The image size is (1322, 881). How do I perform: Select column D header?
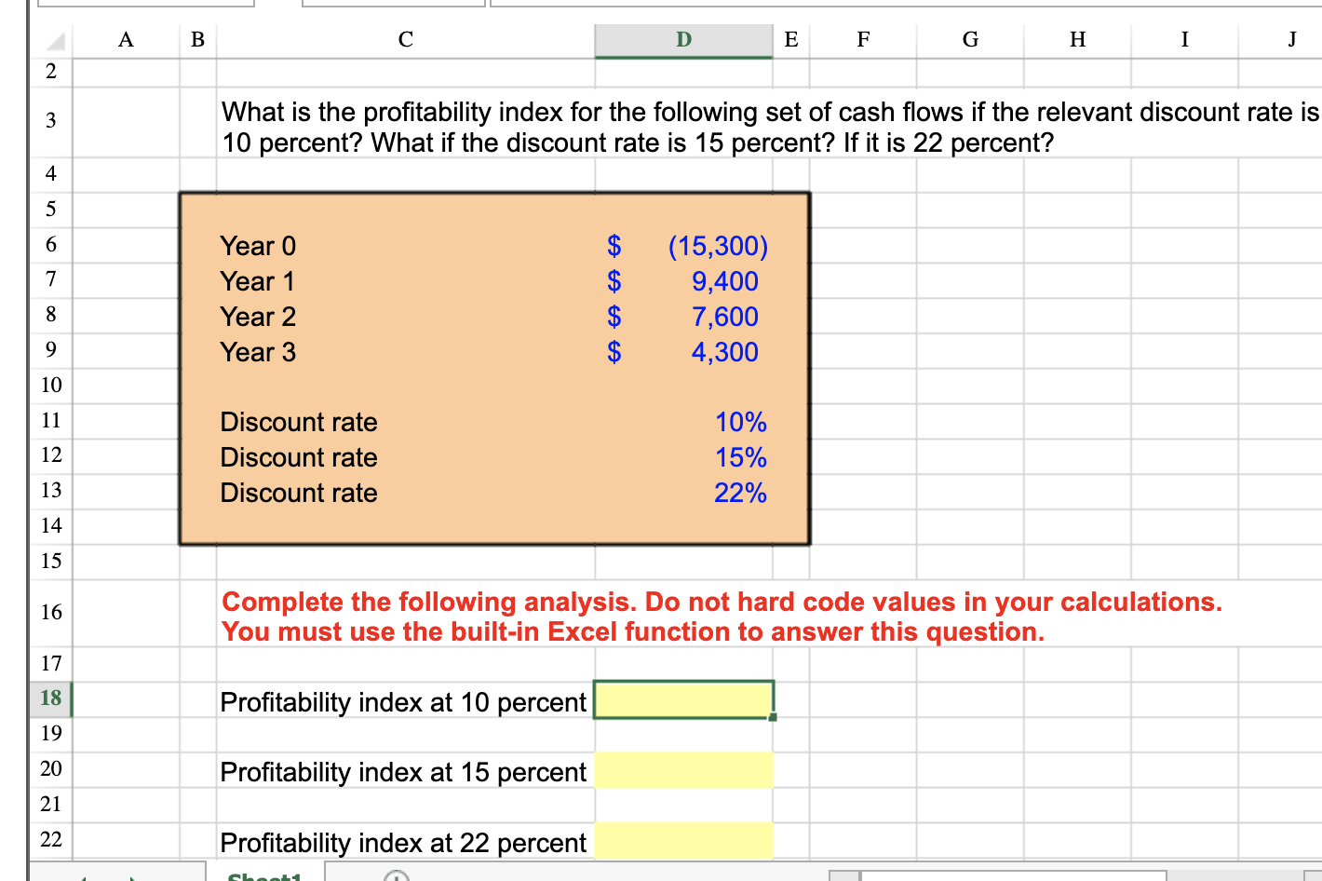pos(683,39)
